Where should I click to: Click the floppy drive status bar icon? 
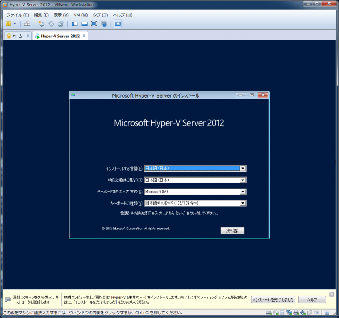[282, 312]
